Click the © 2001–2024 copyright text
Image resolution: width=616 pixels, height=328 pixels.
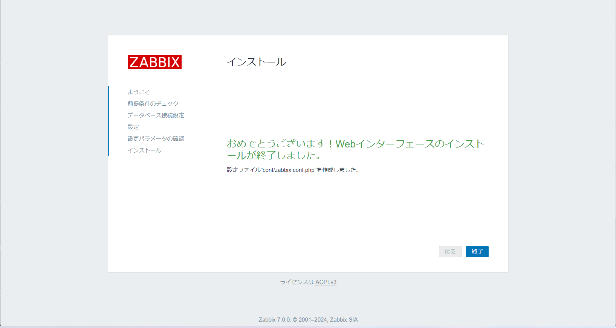pyautogui.click(x=310, y=320)
